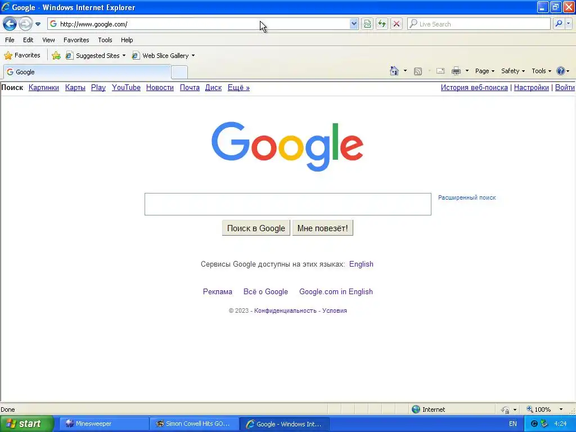Click the Back navigation button

10,24
